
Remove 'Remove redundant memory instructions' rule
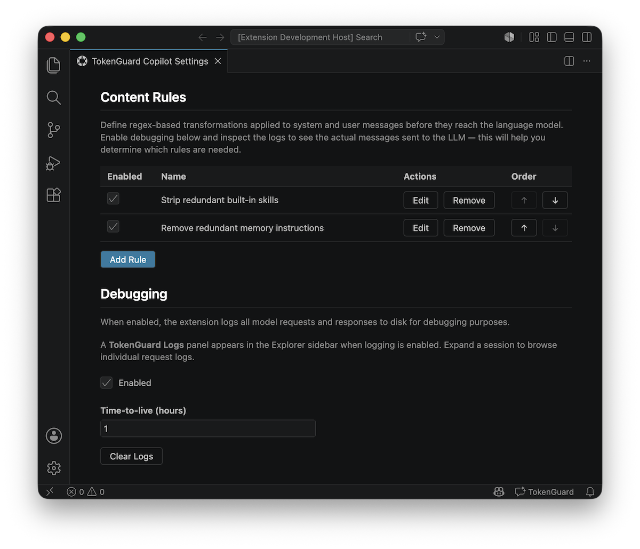(x=469, y=228)
